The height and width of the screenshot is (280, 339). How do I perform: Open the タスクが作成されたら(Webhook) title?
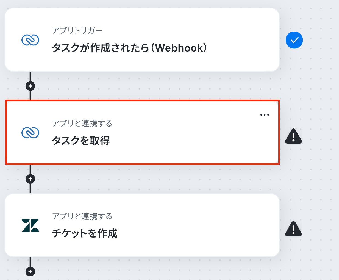(129, 48)
